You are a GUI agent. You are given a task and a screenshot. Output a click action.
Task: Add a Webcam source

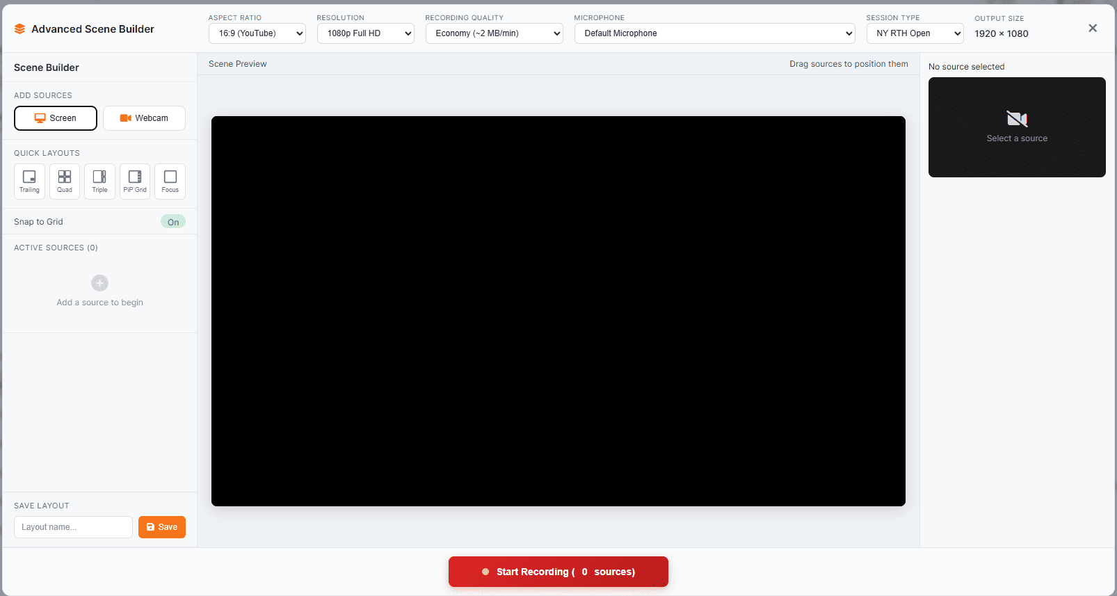144,118
